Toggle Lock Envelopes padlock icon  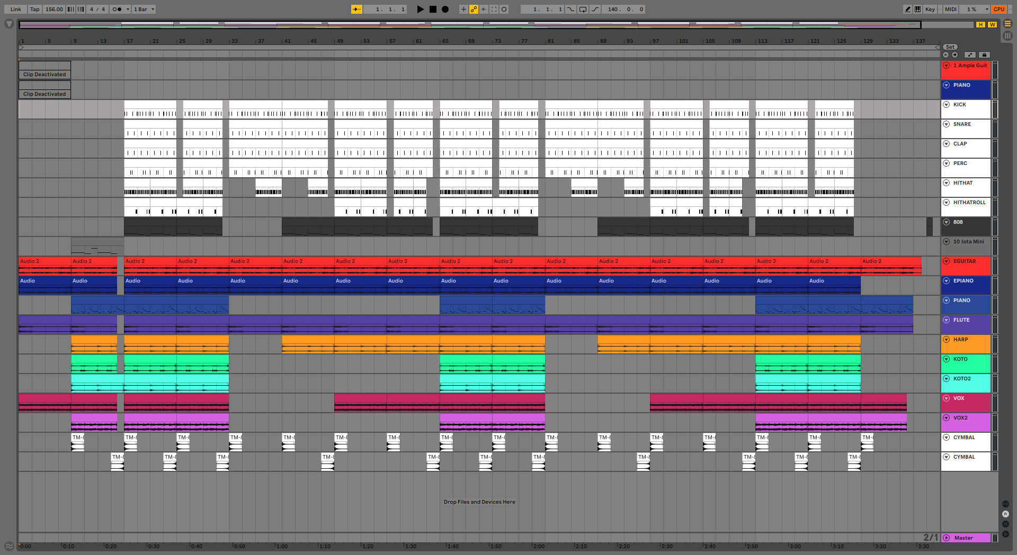tap(984, 54)
